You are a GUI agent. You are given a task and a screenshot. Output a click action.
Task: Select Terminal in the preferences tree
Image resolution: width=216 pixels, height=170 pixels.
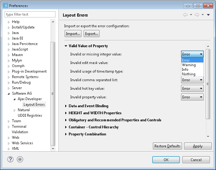[x=19, y=127]
